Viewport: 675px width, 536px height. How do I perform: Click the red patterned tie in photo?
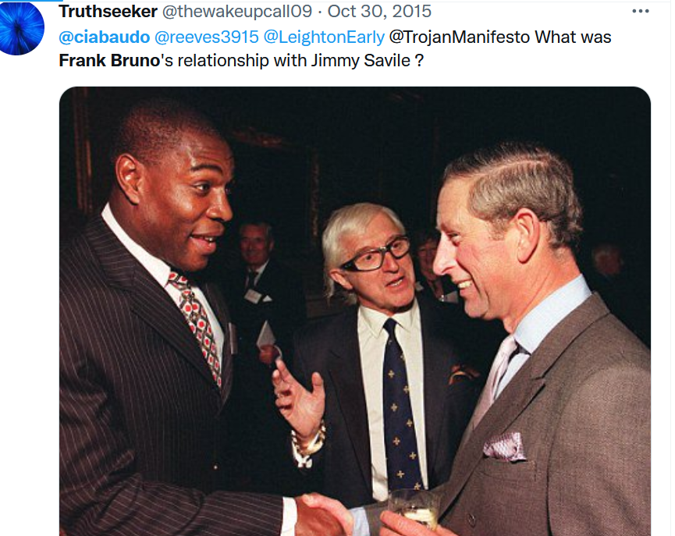point(195,325)
